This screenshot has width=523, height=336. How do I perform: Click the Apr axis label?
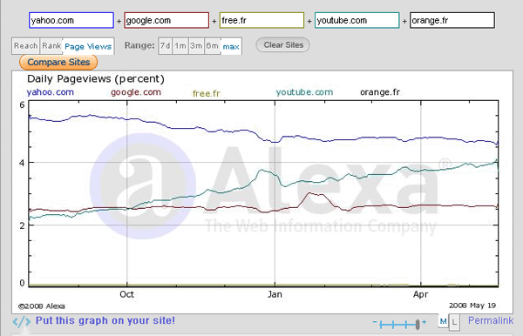click(x=421, y=294)
